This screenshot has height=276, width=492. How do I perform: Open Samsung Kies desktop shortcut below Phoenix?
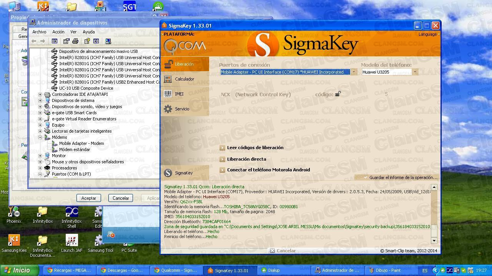point(14,243)
